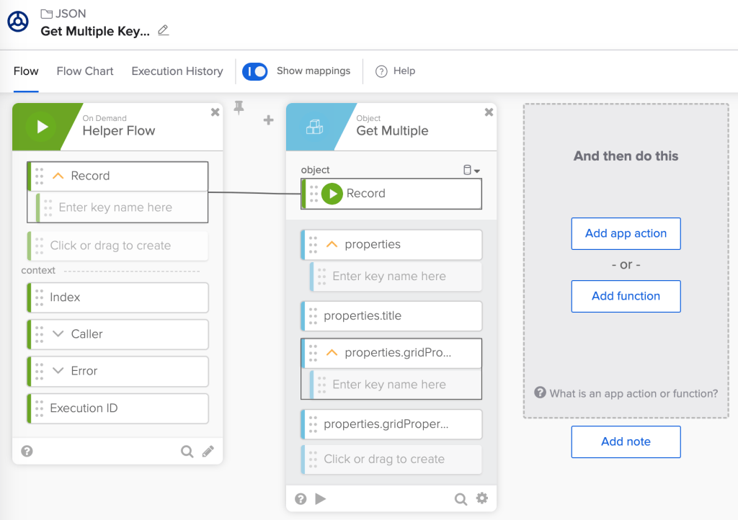Toggle the Show mappings switch
Screen dimensions: 738x520
click(254, 71)
